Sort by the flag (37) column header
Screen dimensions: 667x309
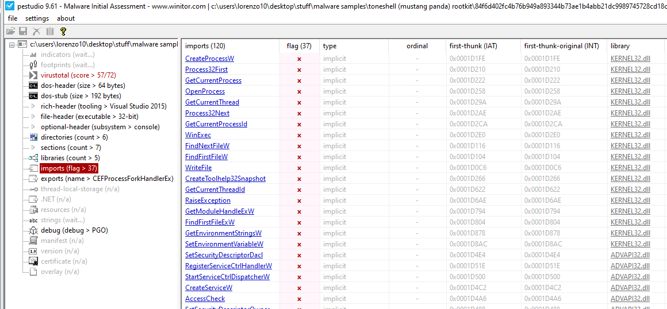(x=300, y=46)
